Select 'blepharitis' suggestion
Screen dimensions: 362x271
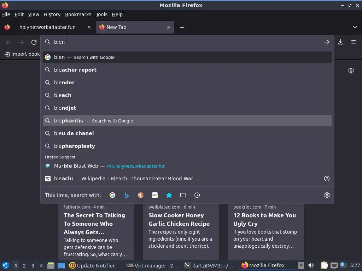point(187,121)
